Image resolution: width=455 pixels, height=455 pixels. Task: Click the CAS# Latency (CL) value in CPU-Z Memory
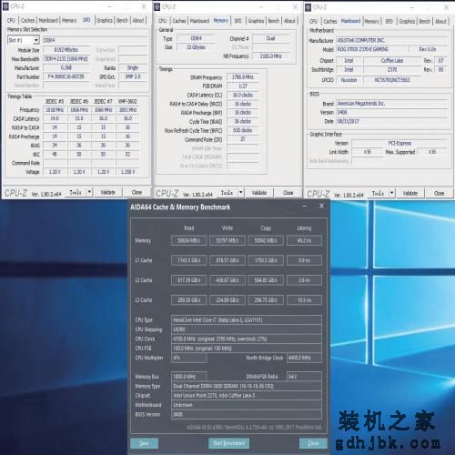click(243, 95)
